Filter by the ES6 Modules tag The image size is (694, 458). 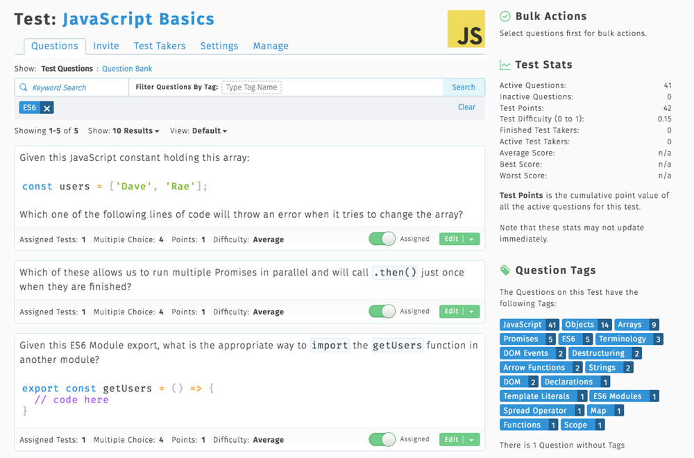(625, 396)
